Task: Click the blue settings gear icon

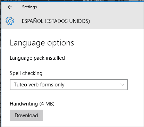Action: [10, 21]
